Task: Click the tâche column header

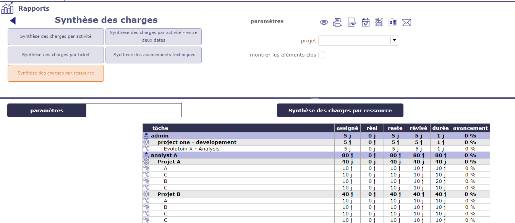Action: pyautogui.click(x=239, y=128)
